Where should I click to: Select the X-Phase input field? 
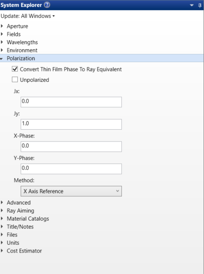(71, 147)
